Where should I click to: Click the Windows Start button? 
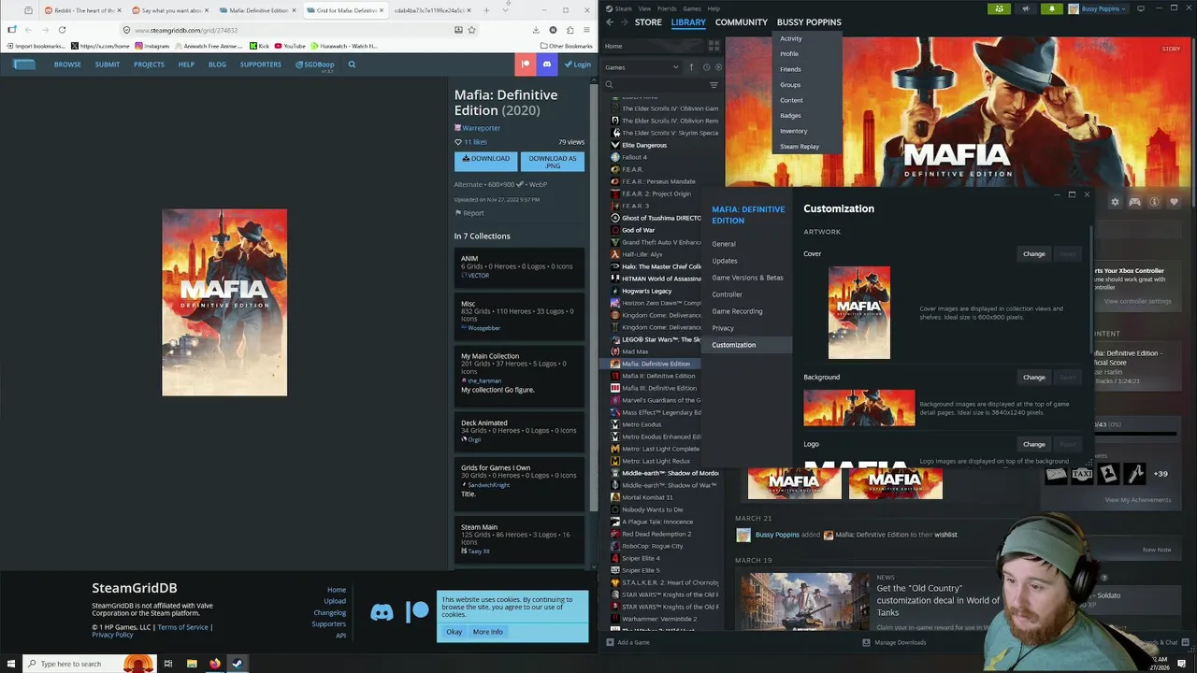[x=10, y=664]
